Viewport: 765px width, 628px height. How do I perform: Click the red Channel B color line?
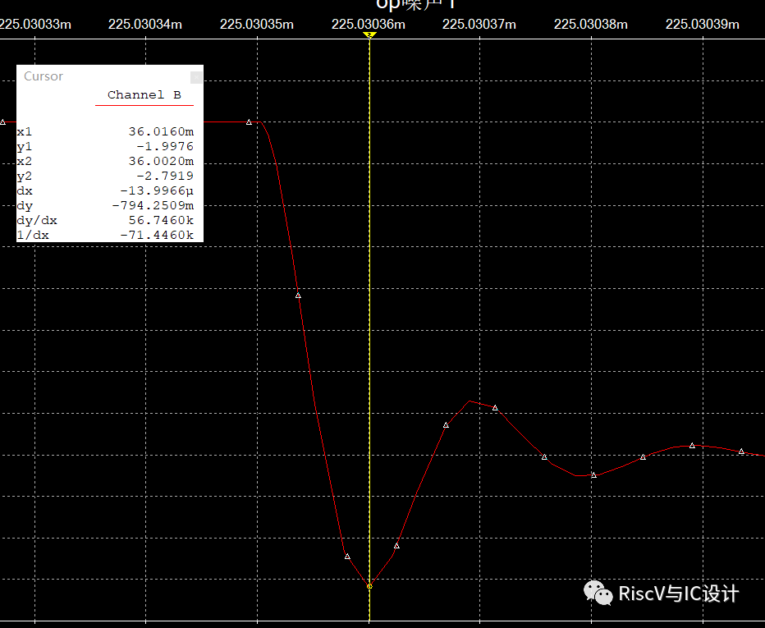tap(144, 105)
